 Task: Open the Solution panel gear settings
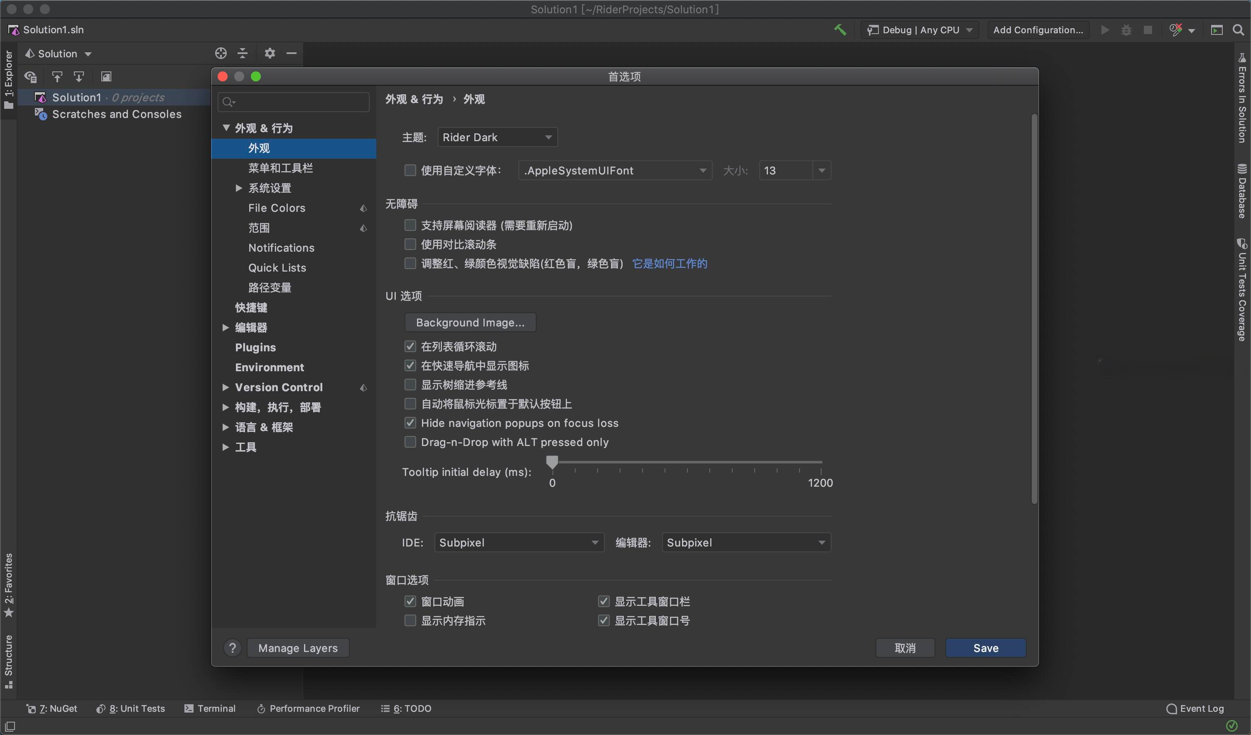coord(270,53)
